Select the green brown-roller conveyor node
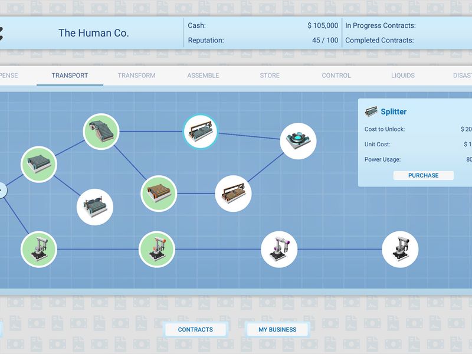The height and width of the screenshot is (354, 472). click(159, 194)
